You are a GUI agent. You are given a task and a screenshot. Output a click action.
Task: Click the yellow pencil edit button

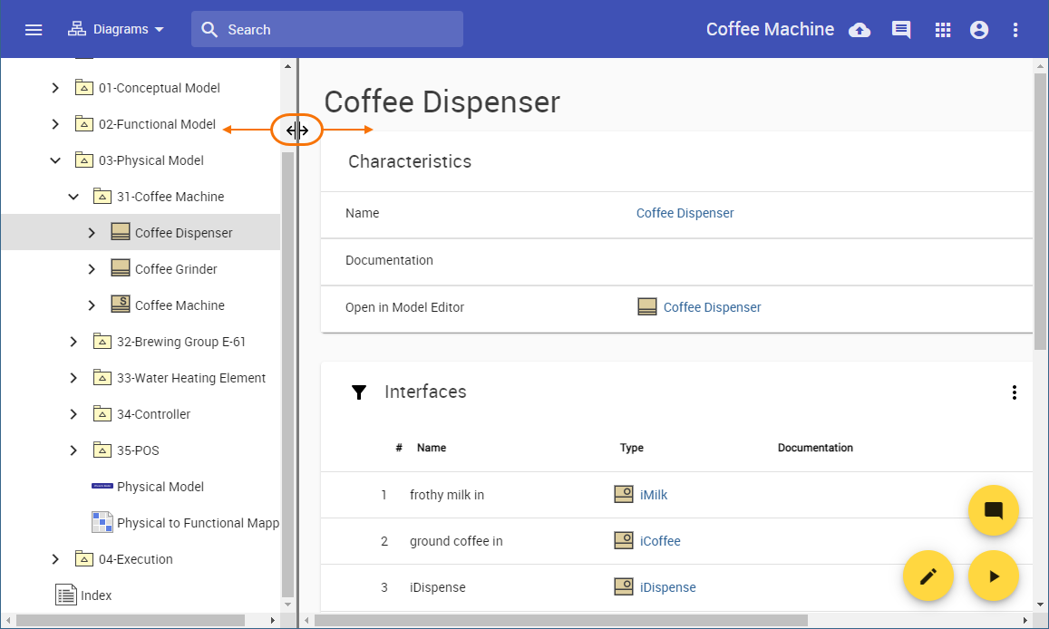tap(928, 576)
